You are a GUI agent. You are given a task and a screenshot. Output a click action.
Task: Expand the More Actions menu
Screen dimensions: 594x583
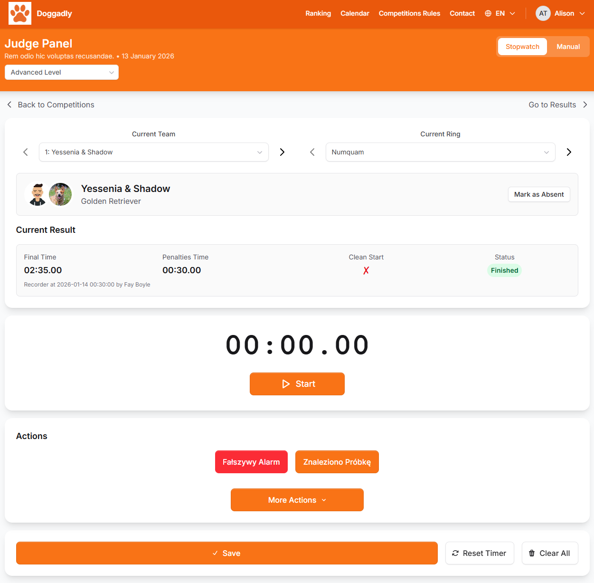(x=297, y=500)
